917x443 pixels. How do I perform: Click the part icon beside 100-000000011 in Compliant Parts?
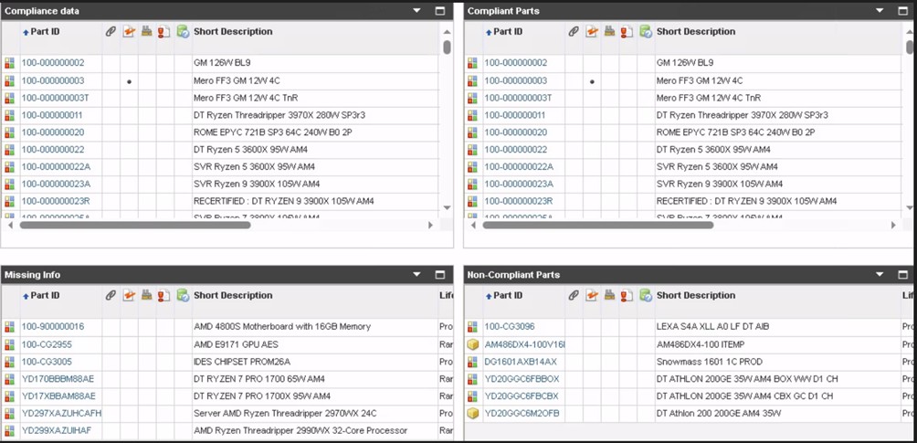point(473,116)
